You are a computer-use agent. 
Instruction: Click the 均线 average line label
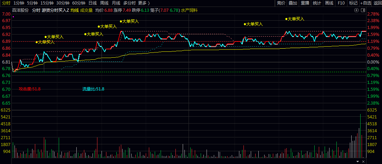(x=75, y=10)
